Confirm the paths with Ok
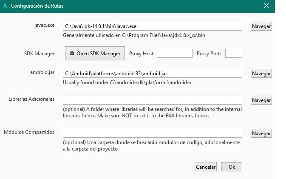 (232, 167)
